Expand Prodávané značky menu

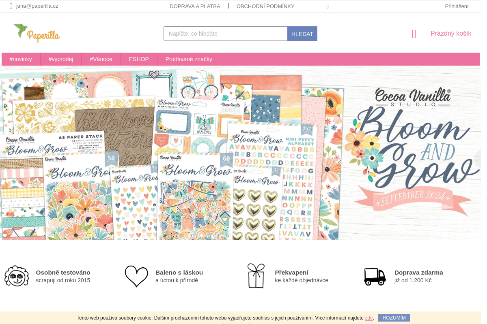(189, 59)
